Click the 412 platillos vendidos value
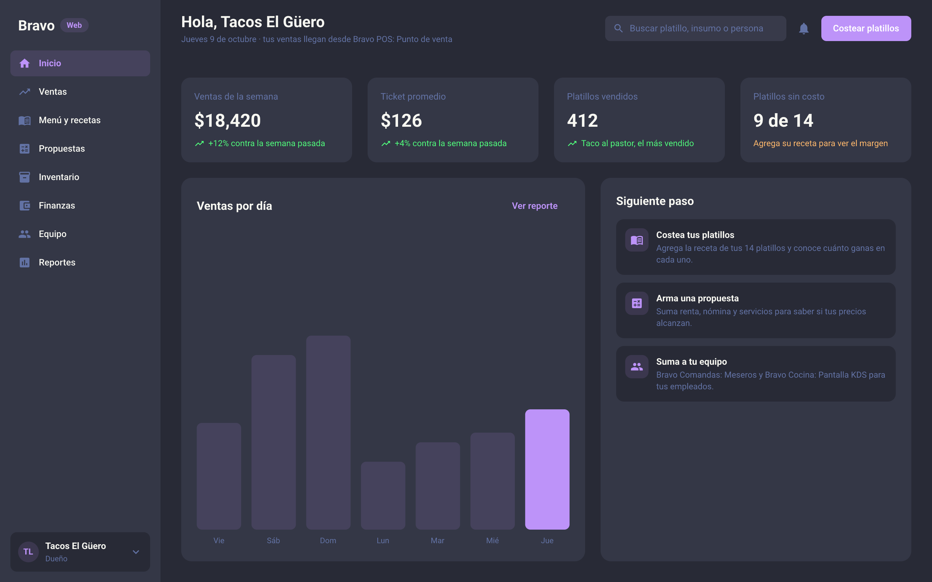 tap(582, 121)
